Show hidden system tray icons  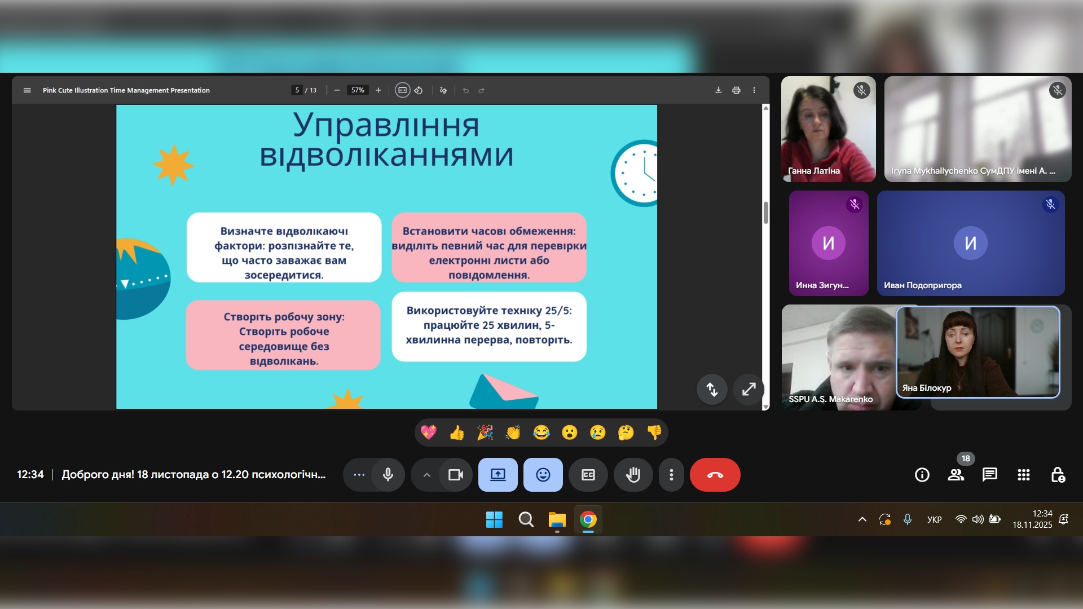click(862, 519)
